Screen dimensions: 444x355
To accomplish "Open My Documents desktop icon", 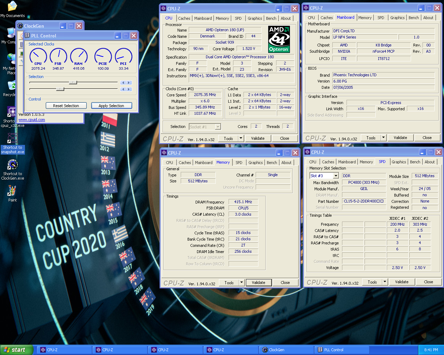I will tap(12, 9).
